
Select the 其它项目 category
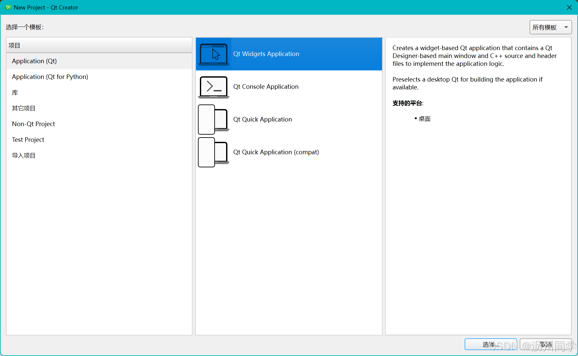[99, 108]
